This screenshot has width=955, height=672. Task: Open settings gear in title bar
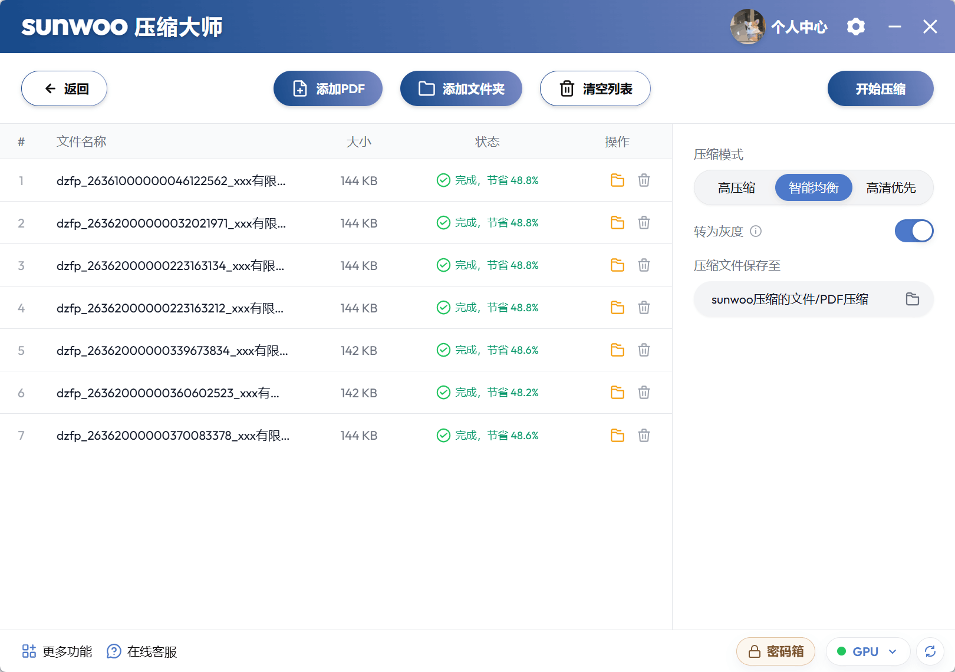pos(856,27)
